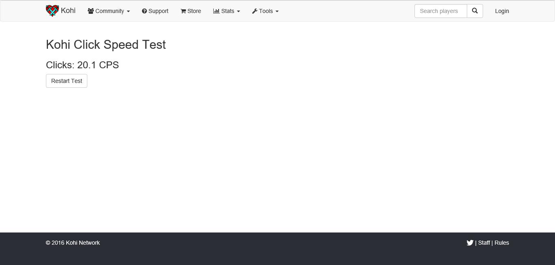Image resolution: width=555 pixels, height=265 pixels.
Task: Click the Restart Test button
Action: [67, 81]
